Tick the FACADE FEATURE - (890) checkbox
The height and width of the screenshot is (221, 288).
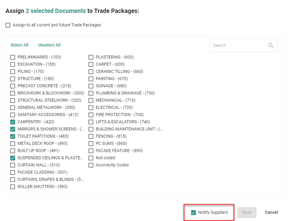click(x=91, y=151)
